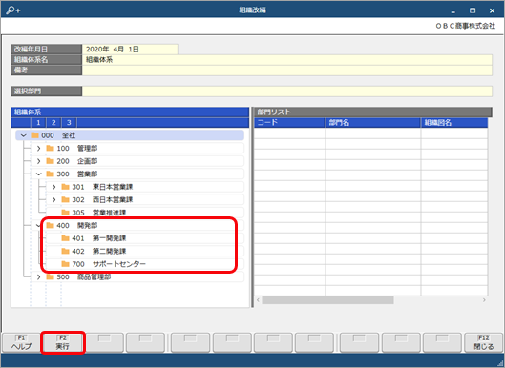
Task: Click folder icon of 500 商品管理部
Action: click(x=50, y=277)
